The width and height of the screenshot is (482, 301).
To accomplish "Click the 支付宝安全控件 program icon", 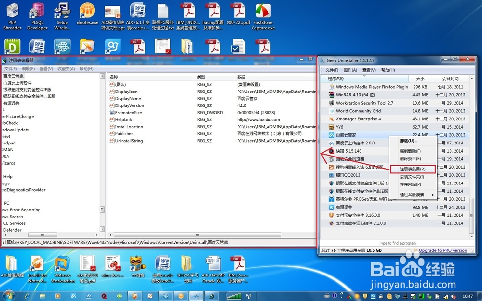I will 331,215.
